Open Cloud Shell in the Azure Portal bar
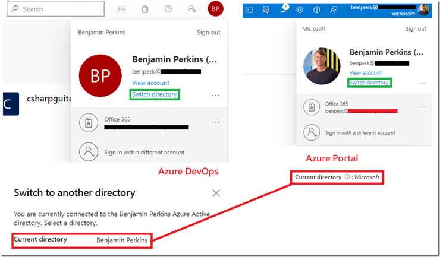 click(x=249, y=10)
